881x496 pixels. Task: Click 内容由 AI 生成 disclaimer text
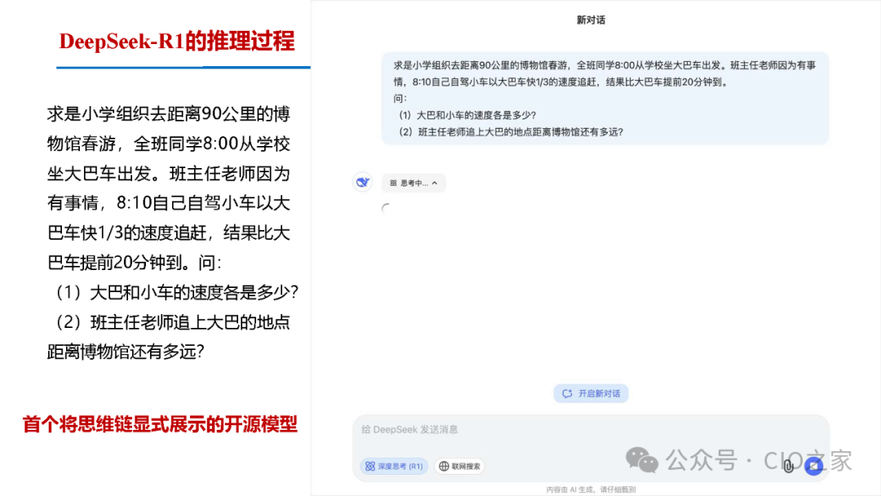click(591, 489)
